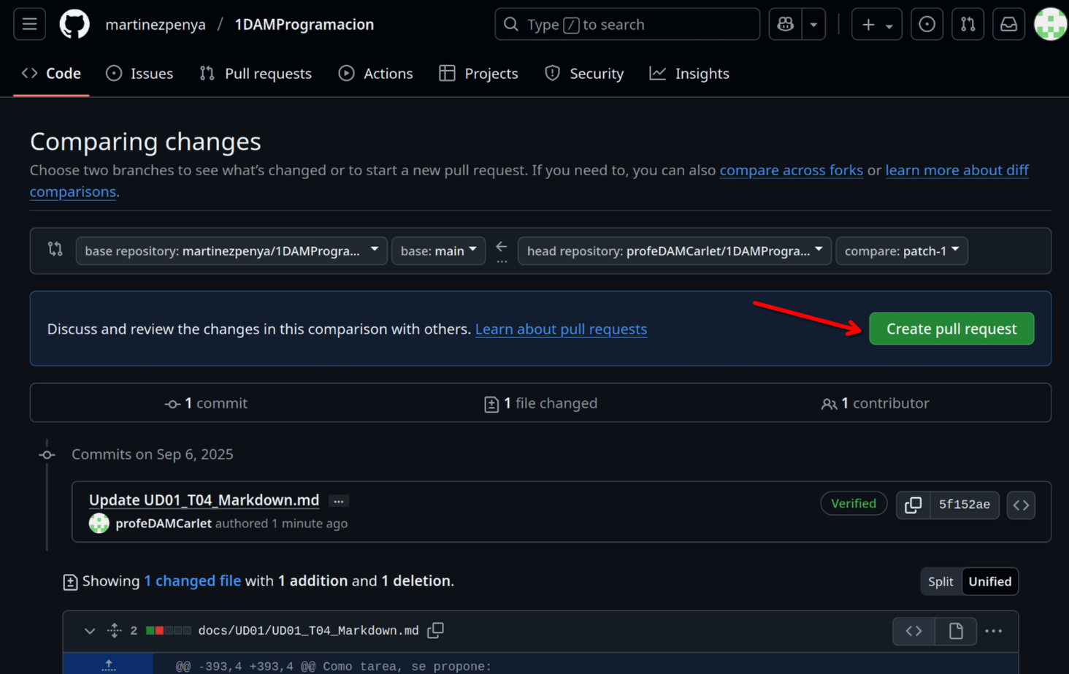
Task: Open your notifications inbox icon
Action: click(1008, 23)
